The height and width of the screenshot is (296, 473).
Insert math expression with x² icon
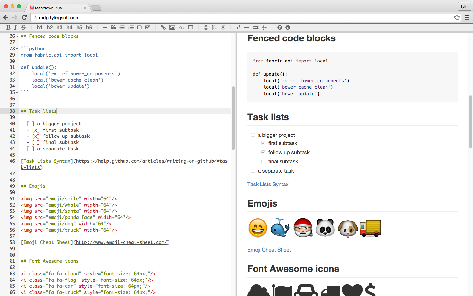point(238,28)
